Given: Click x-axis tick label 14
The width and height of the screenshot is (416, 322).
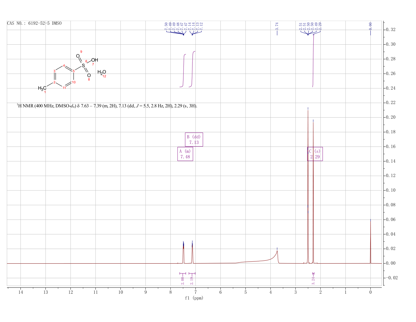Looking at the screenshot, I should click(21, 292).
